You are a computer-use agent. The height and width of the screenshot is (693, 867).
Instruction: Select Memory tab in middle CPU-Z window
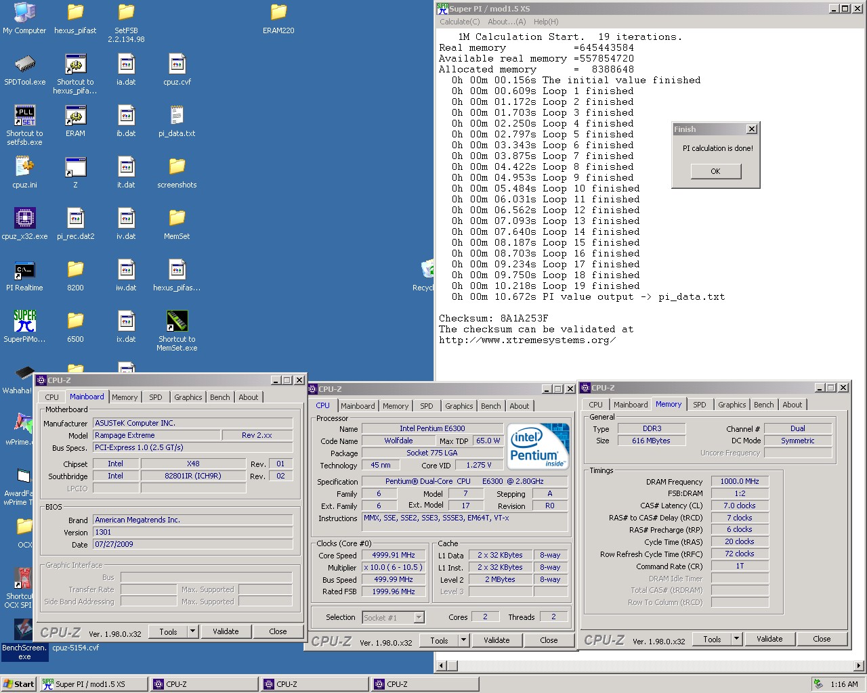[396, 406]
